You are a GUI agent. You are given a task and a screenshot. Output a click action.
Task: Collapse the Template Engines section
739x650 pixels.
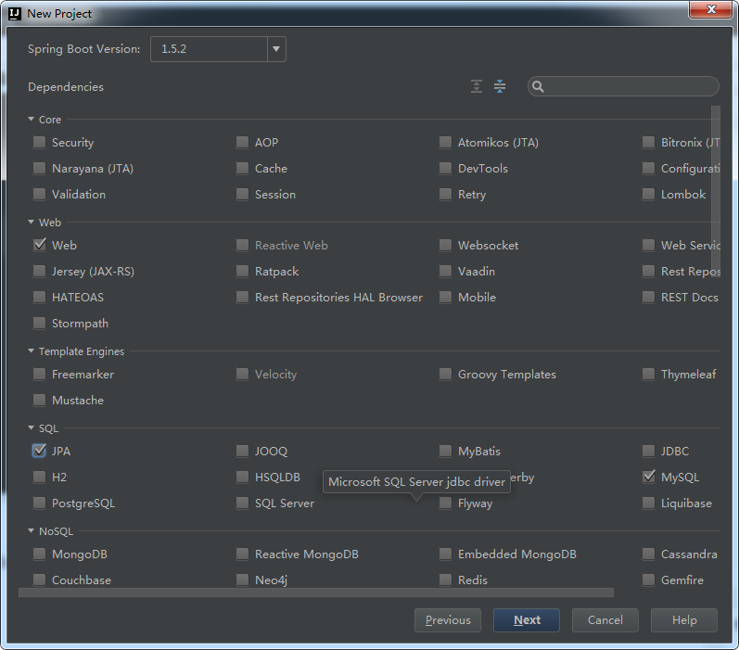pos(32,351)
